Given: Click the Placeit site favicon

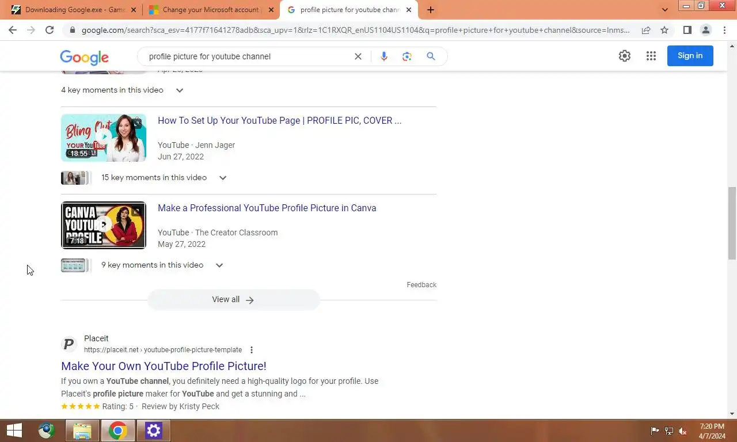Looking at the screenshot, I should point(69,344).
